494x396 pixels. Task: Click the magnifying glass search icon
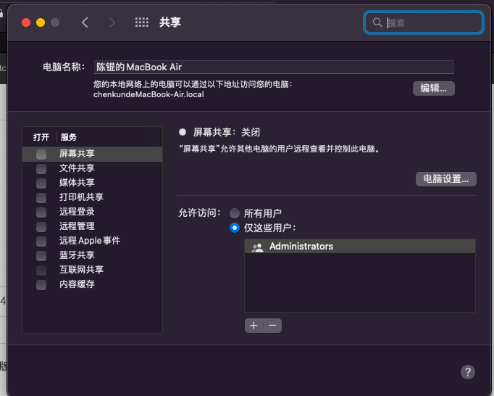(x=377, y=22)
